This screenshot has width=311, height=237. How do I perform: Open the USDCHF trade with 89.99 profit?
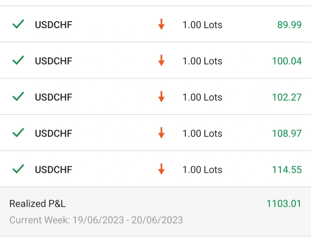click(155, 24)
